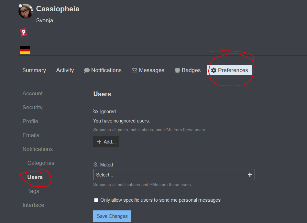Enable only specific users can message checkbox
This screenshot has width=307, height=223.
pos(96,200)
